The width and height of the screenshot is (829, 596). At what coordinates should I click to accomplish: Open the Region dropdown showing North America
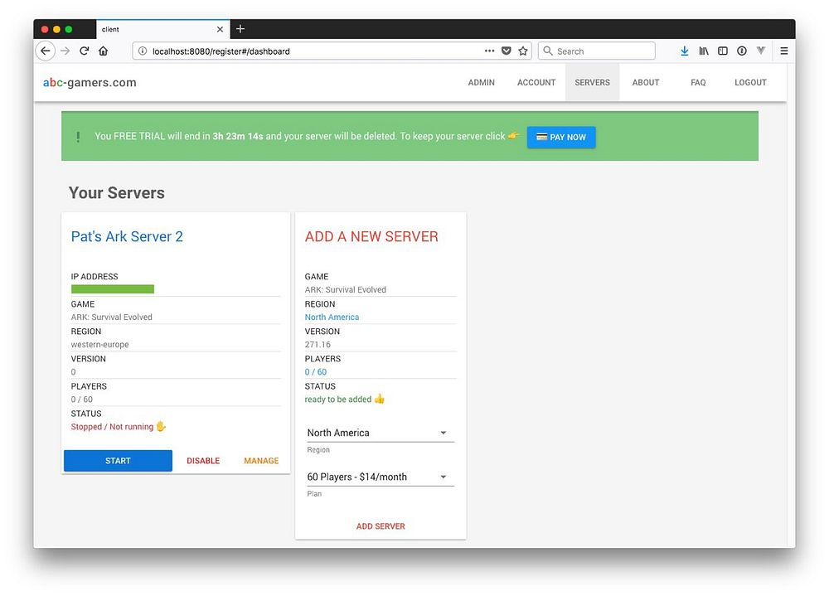click(381, 433)
